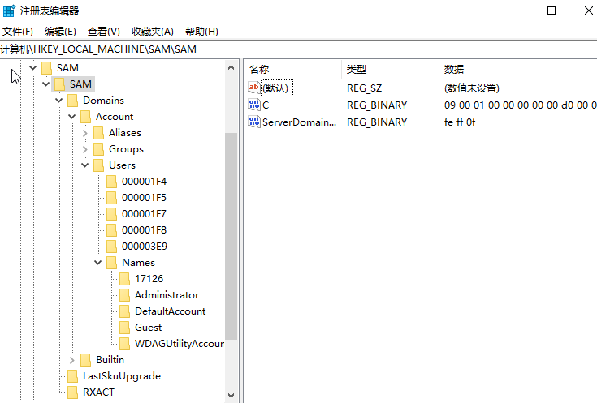
Task: Expand the Aliases key
Action: point(85,133)
